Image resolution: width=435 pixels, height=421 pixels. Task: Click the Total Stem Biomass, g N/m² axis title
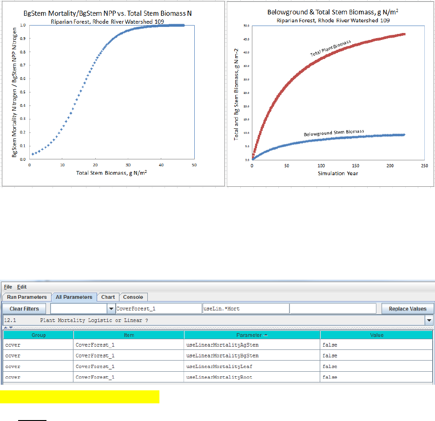[112, 173]
